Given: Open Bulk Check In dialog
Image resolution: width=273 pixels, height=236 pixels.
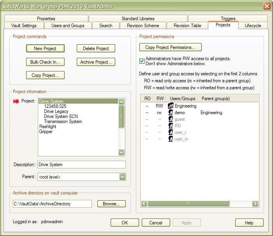Looking at the screenshot, I should click(45, 62).
